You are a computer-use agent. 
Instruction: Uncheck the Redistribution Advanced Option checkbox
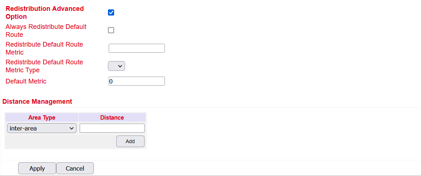pyautogui.click(x=111, y=13)
